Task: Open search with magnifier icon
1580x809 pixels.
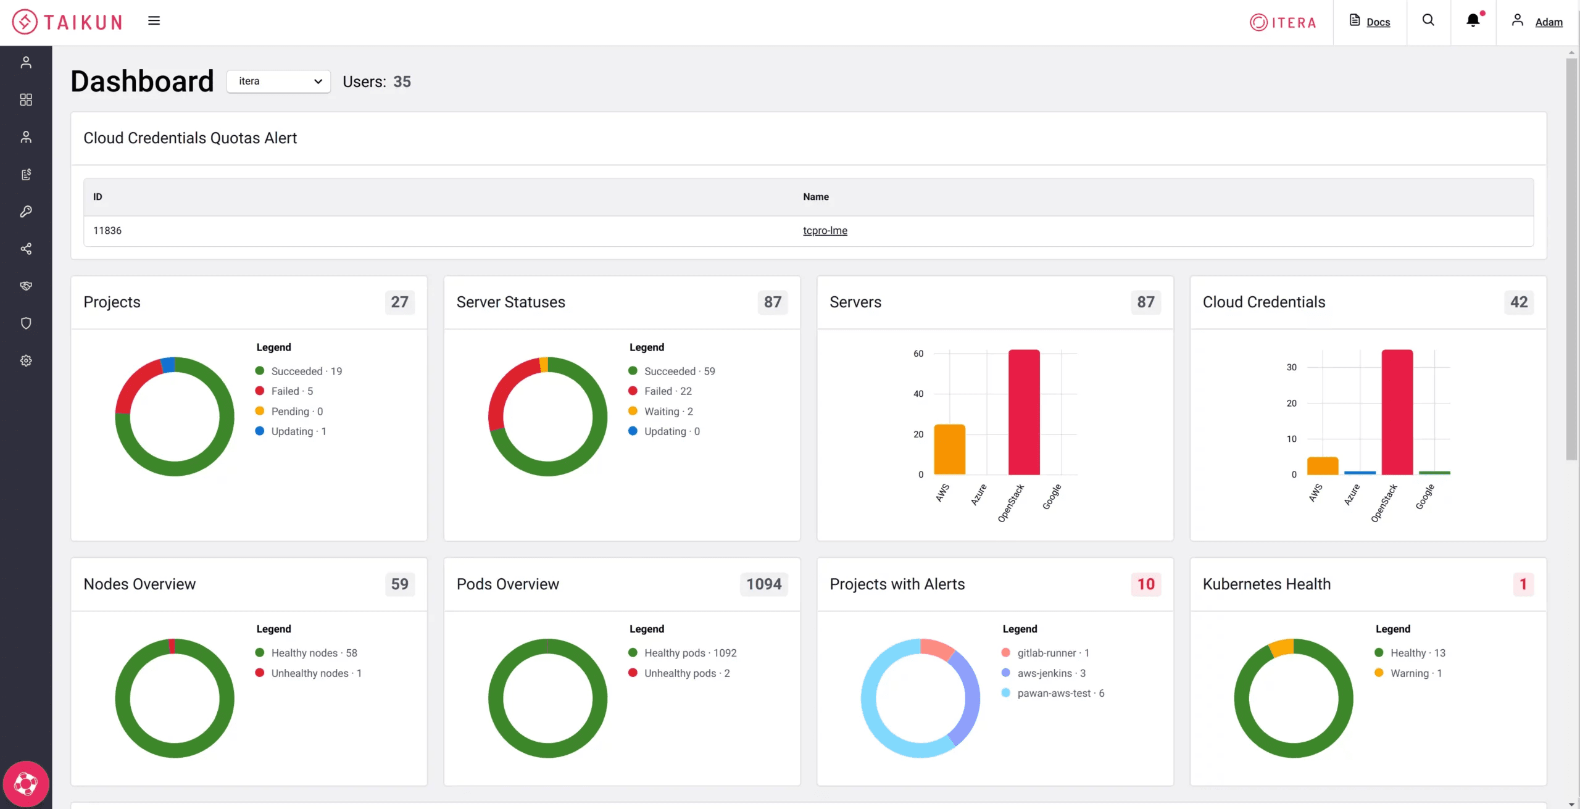Action: pyautogui.click(x=1428, y=20)
